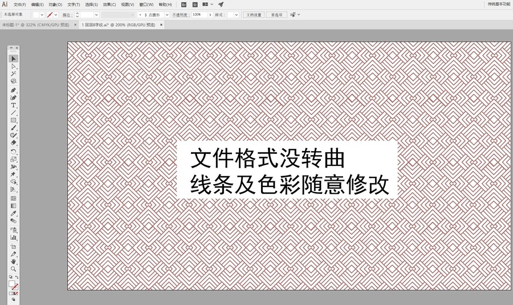Open the 效果(C) menu
This screenshot has width=513, height=305.
109,5
